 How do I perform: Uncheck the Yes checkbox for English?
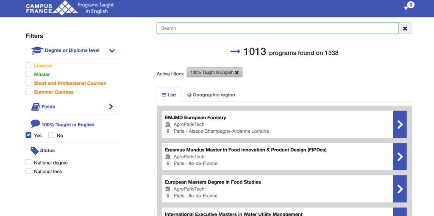pos(28,135)
